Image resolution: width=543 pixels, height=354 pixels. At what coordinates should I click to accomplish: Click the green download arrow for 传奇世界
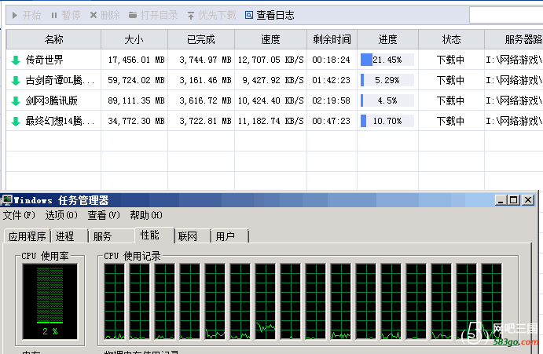click(x=16, y=60)
